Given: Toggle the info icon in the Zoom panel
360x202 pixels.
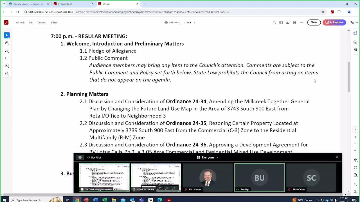Looking at the screenshot, I should (x=80, y=157).
